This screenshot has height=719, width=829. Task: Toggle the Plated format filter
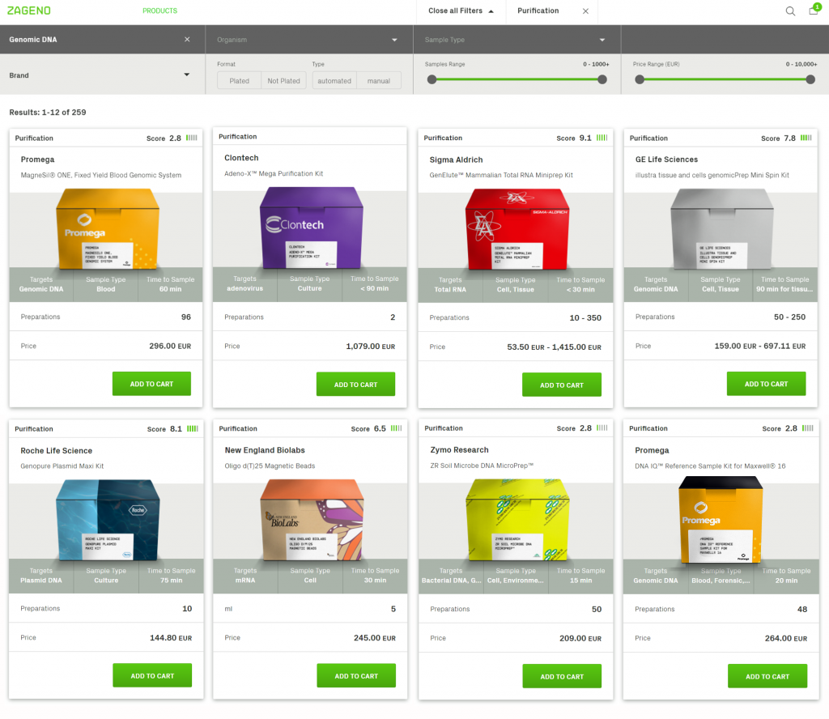coord(239,81)
